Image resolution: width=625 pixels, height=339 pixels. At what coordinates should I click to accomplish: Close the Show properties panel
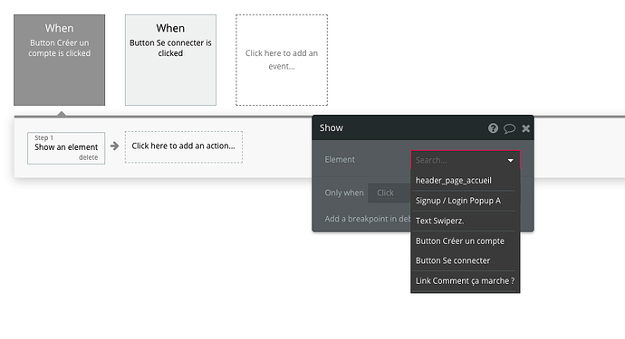525,128
